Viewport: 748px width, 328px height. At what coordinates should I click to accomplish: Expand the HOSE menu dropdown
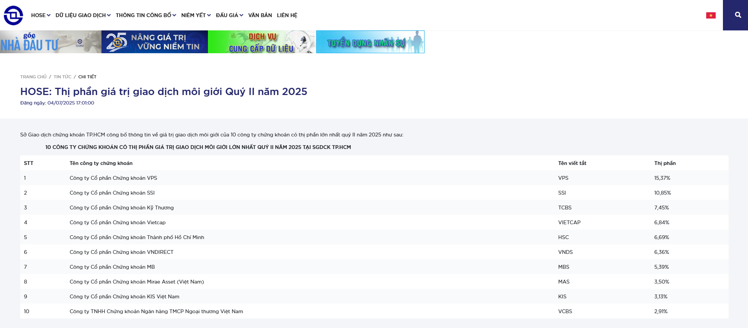(x=41, y=15)
